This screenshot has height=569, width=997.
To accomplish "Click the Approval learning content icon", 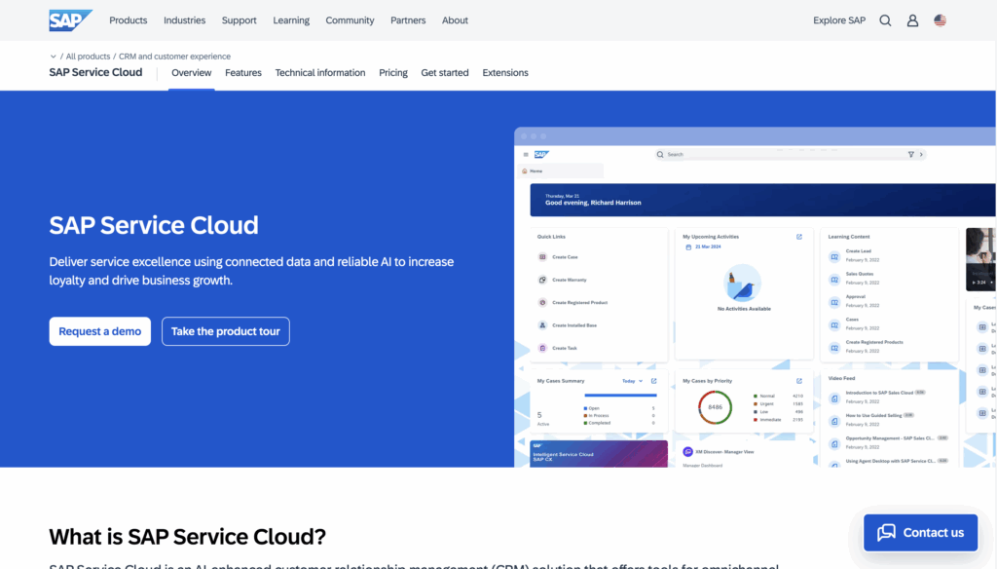I will click(834, 303).
